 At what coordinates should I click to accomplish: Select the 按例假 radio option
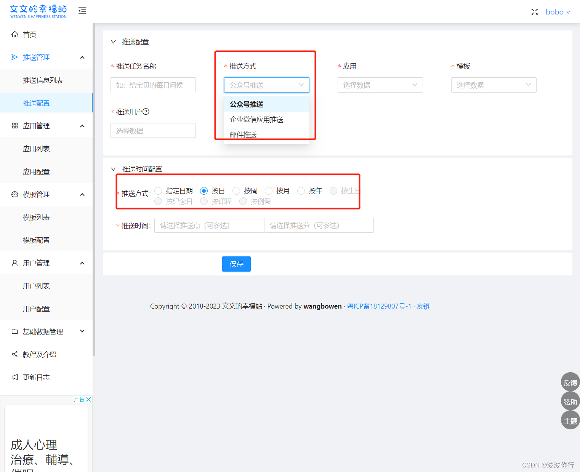[243, 201]
